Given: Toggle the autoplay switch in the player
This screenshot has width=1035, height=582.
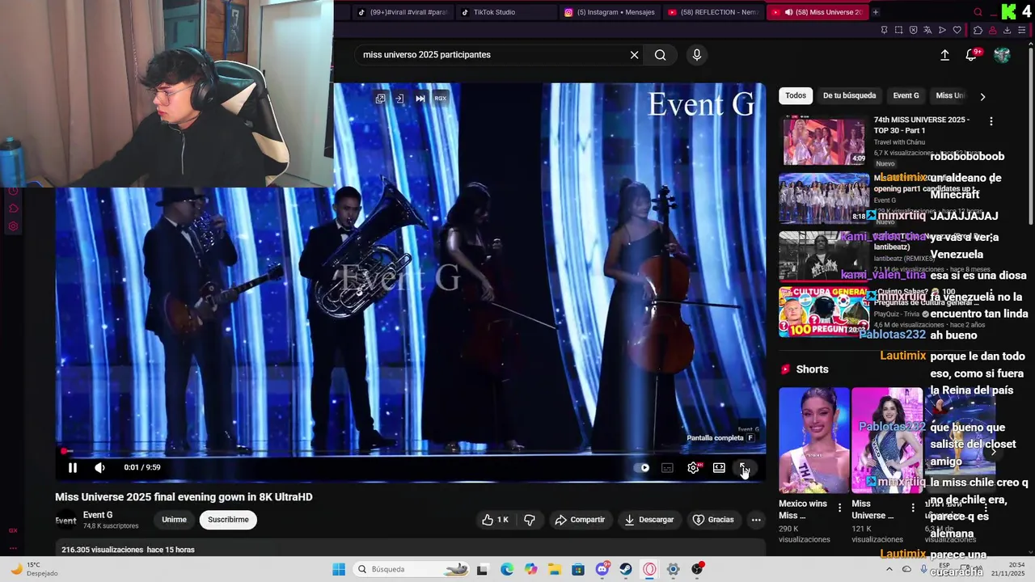Looking at the screenshot, I should (x=644, y=467).
